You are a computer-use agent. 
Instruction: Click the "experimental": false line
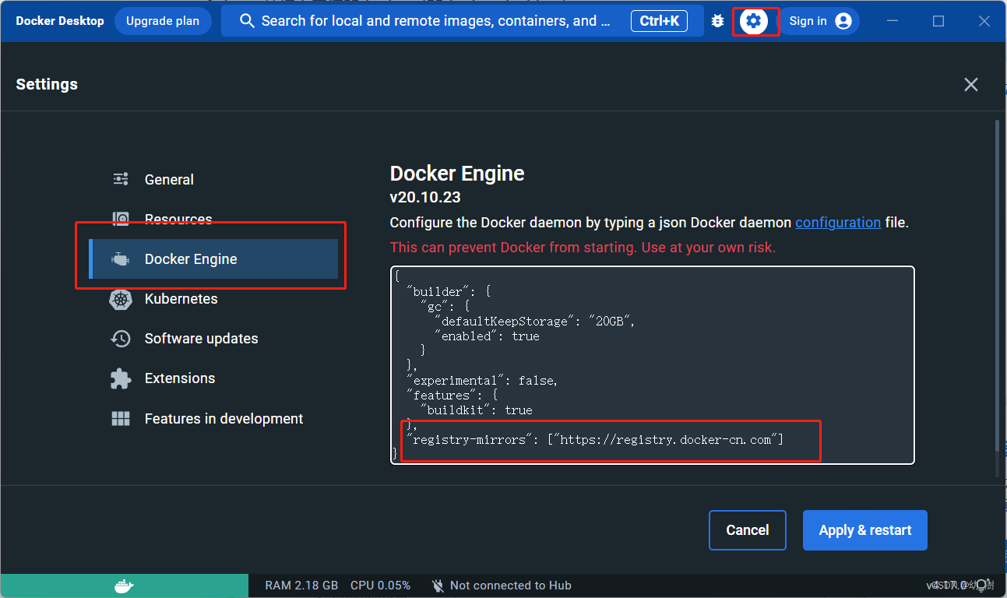pyautogui.click(x=483, y=381)
